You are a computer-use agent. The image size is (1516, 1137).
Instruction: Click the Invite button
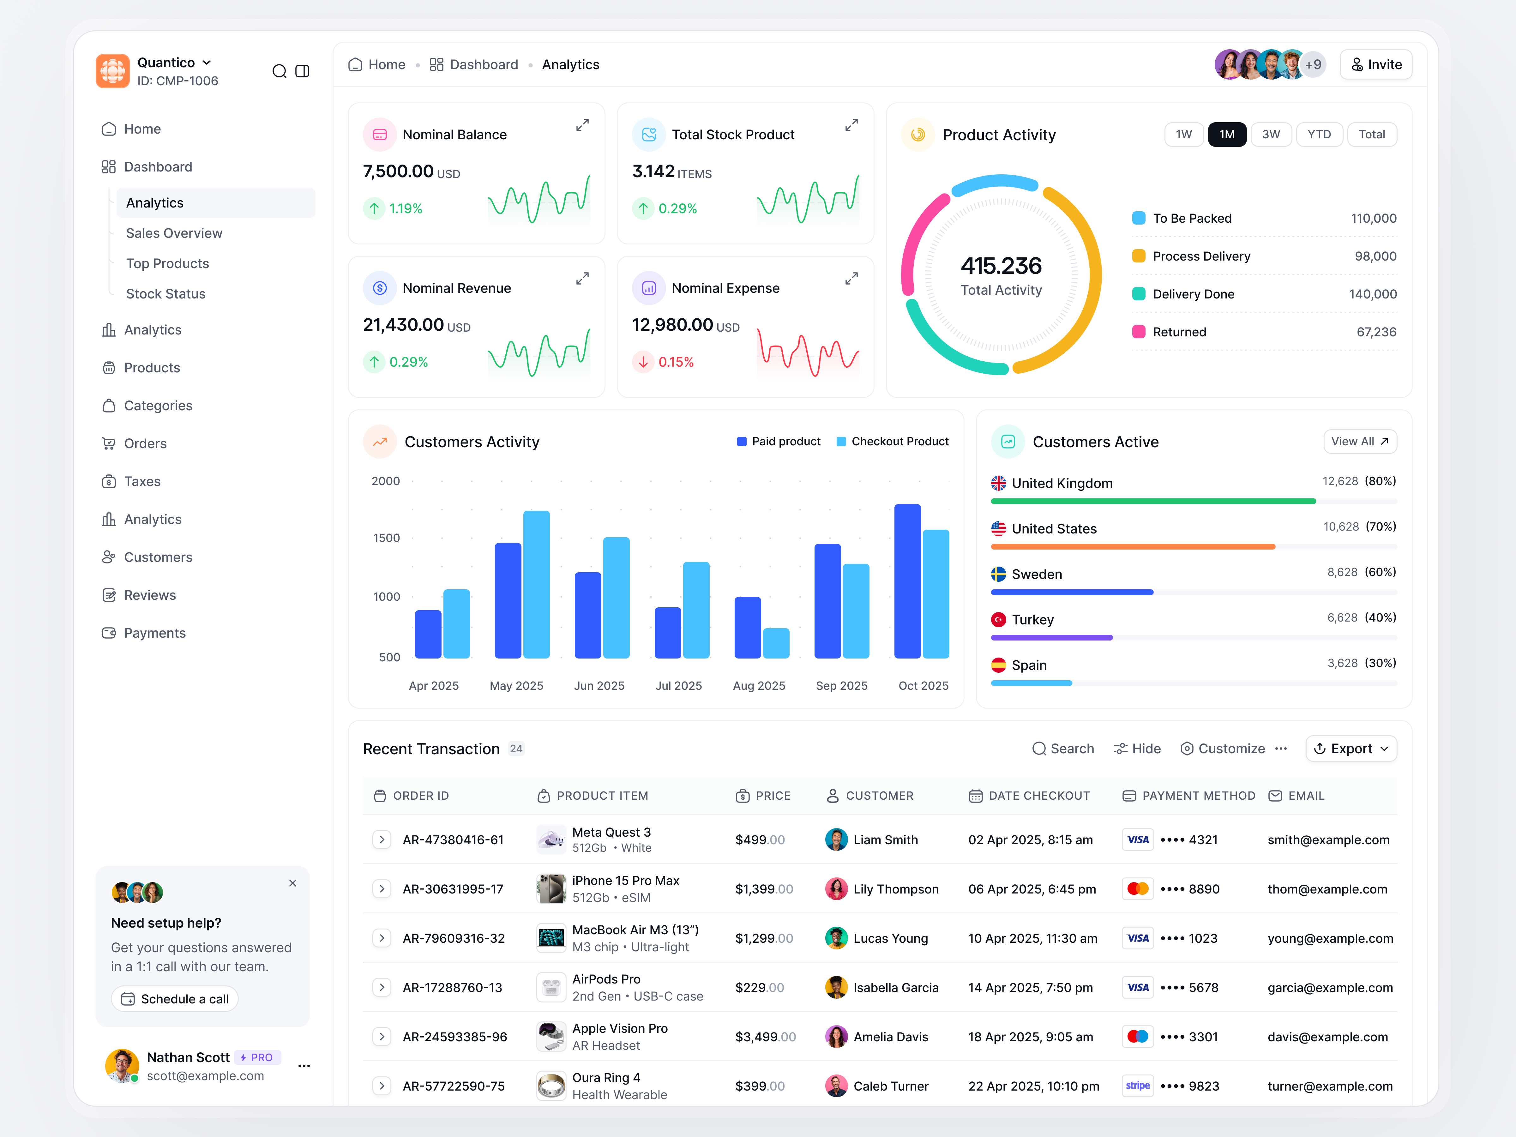[1375, 64]
